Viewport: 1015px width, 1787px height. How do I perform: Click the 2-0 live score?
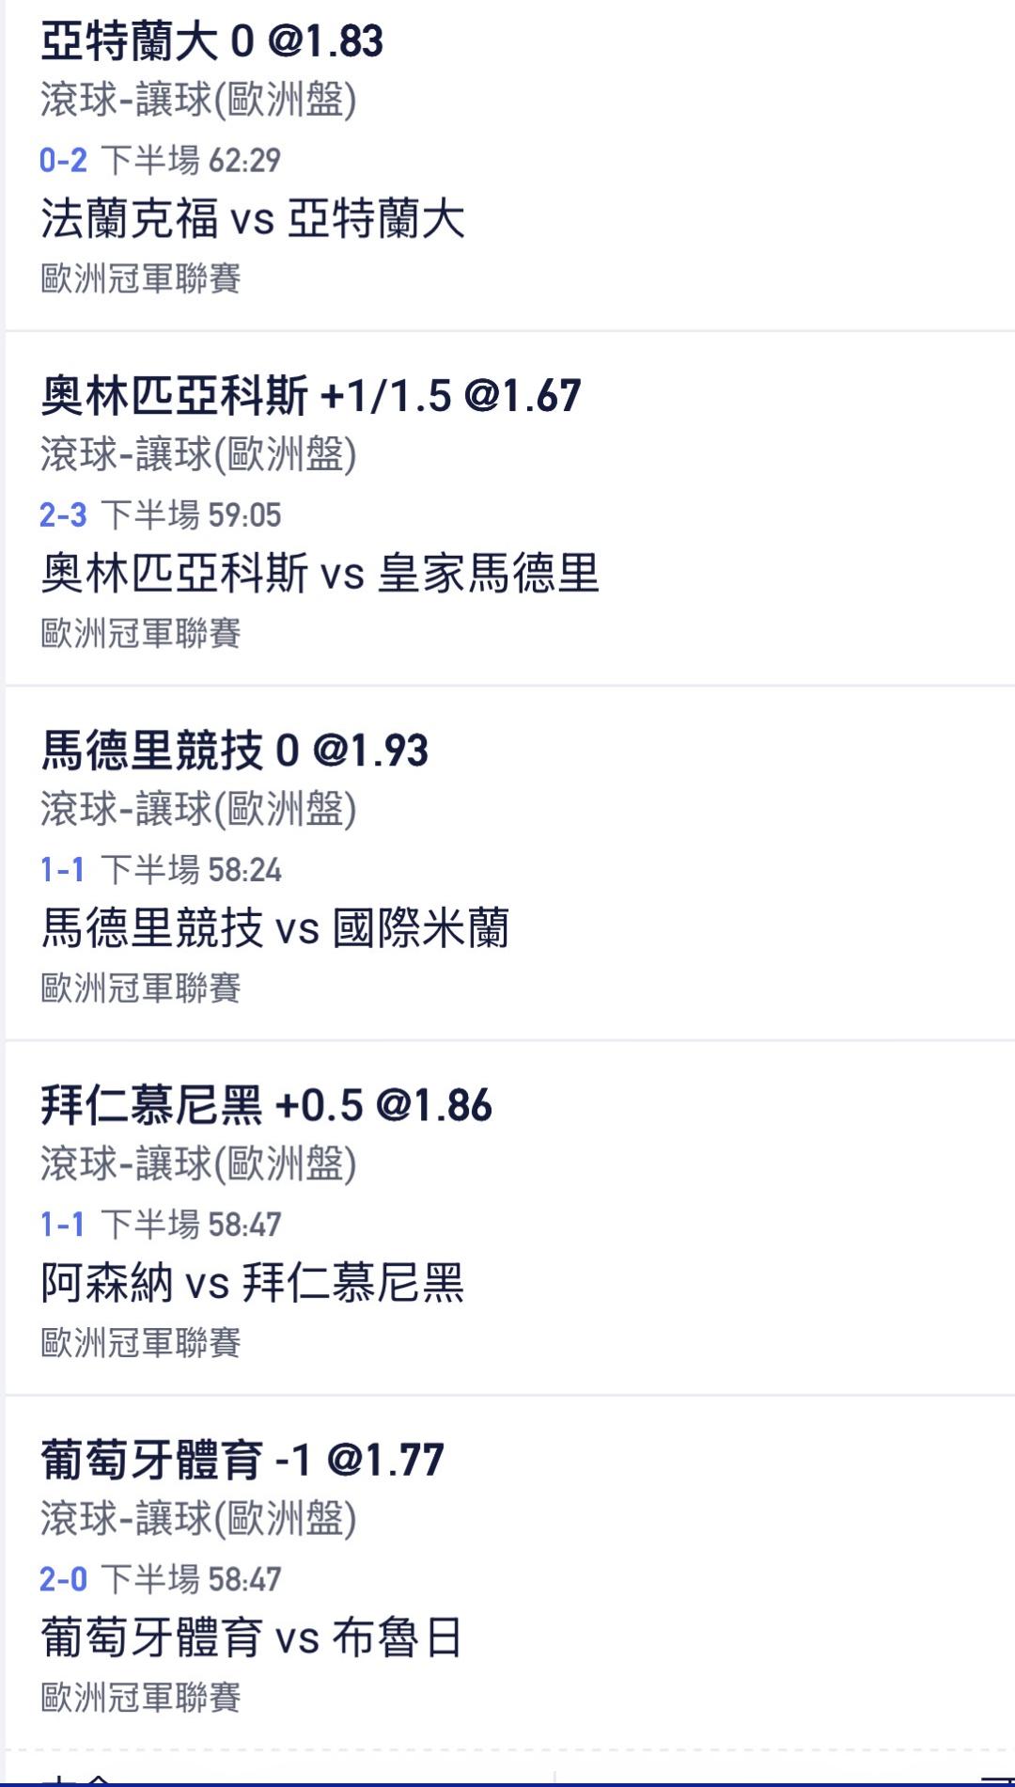63,1579
